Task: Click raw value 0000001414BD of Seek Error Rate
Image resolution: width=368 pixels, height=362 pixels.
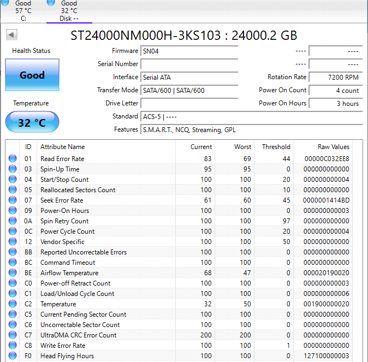Action: (326, 200)
